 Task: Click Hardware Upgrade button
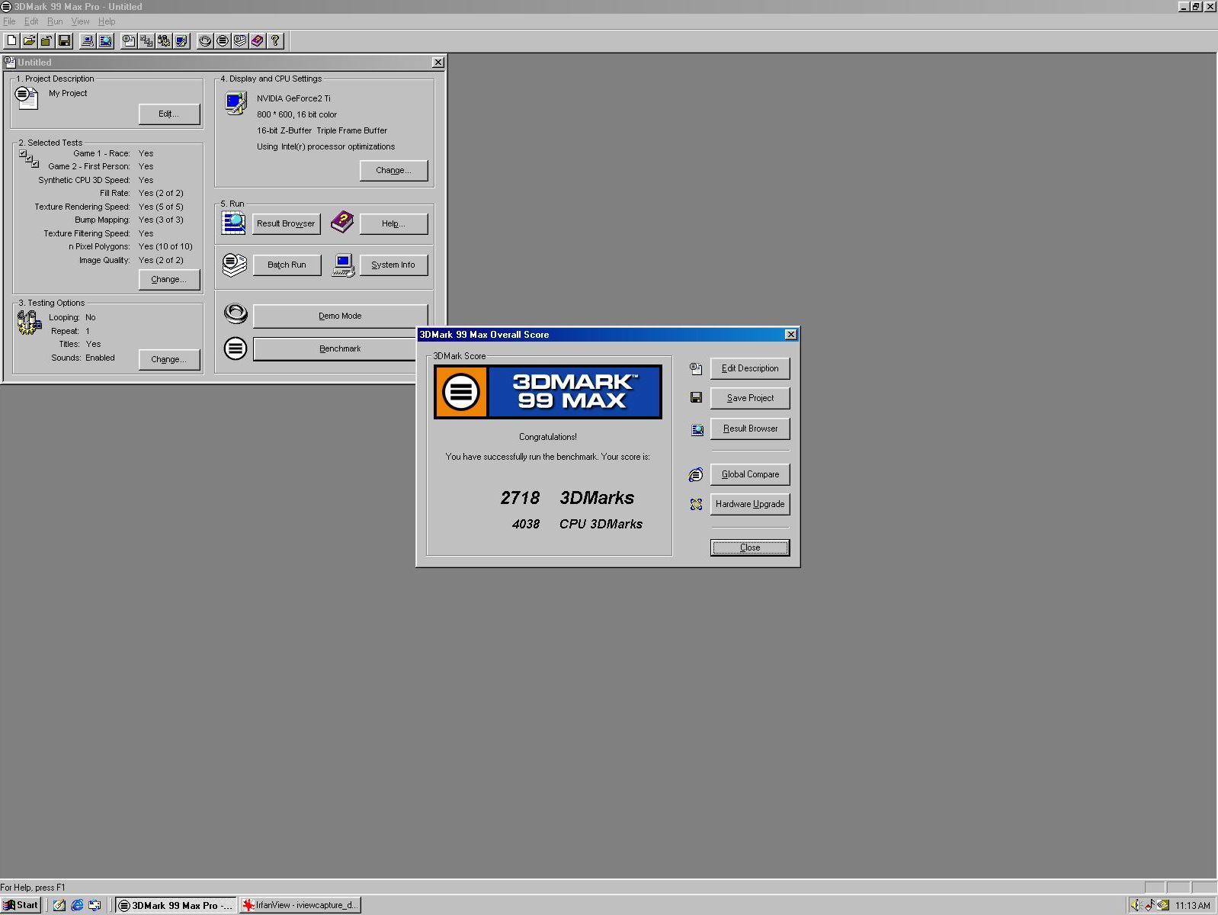click(750, 504)
